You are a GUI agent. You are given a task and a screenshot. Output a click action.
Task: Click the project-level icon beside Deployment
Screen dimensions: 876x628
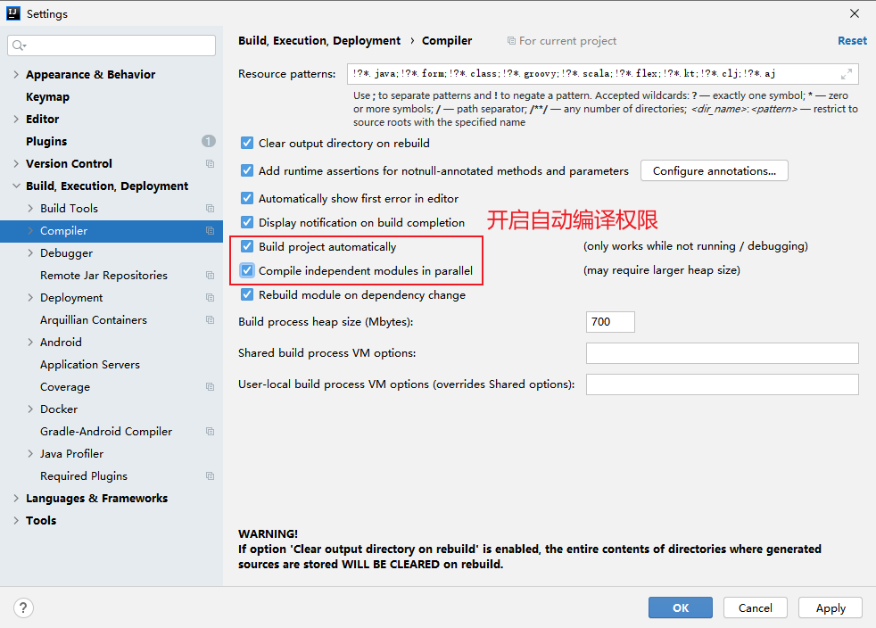210,298
